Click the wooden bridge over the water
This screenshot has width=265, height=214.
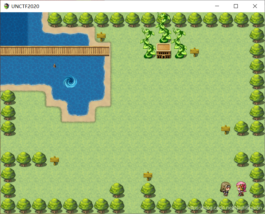(55, 51)
